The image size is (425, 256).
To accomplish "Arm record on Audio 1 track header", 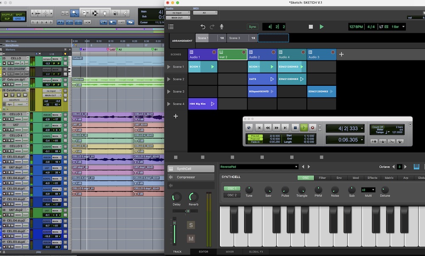I will coord(214,52).
